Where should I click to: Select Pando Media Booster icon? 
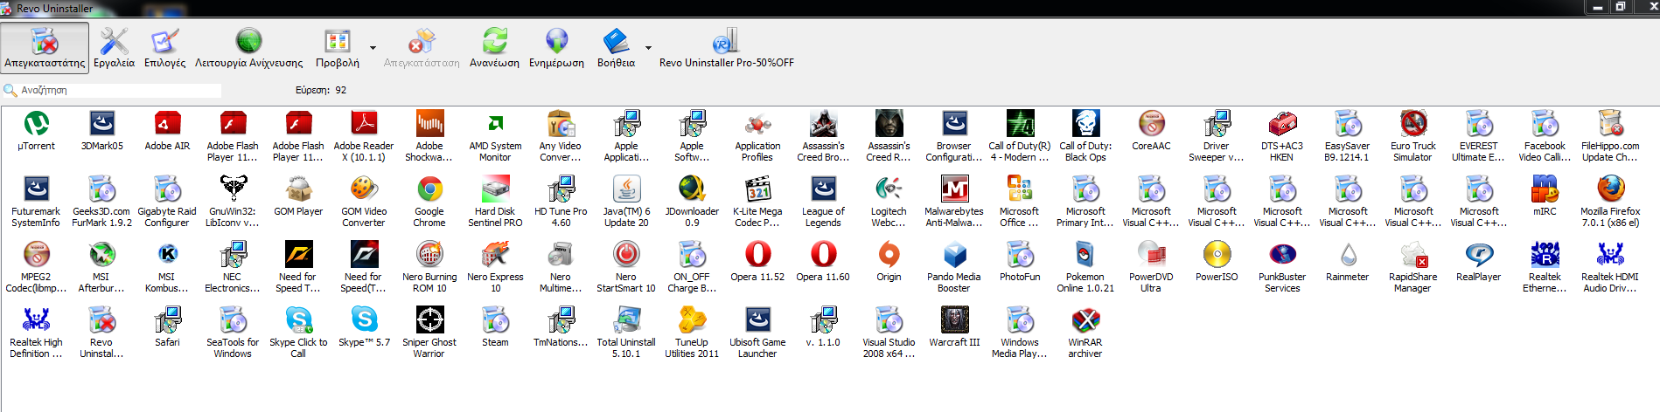pyautogui.click(x=954, y=255)
